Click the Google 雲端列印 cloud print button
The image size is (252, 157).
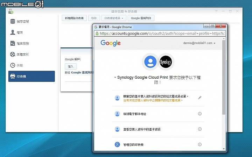(141, 18)
